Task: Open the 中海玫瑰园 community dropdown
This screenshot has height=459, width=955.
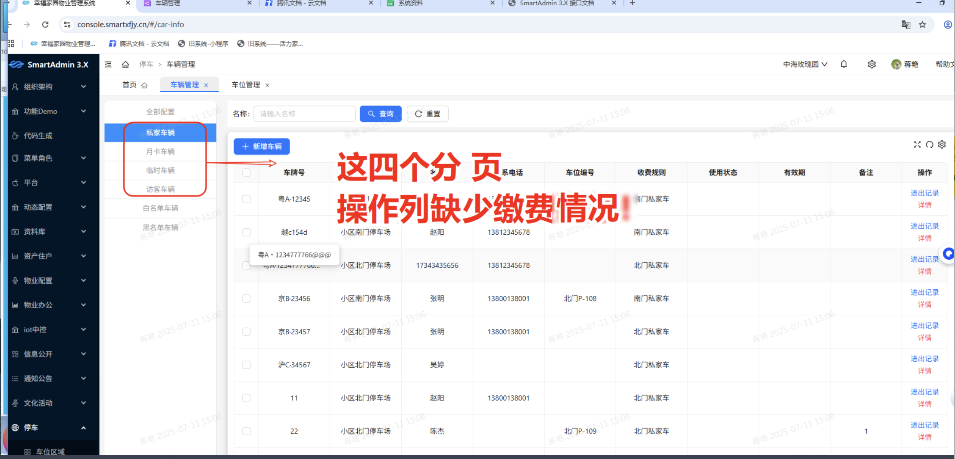Action: point(805,64)
